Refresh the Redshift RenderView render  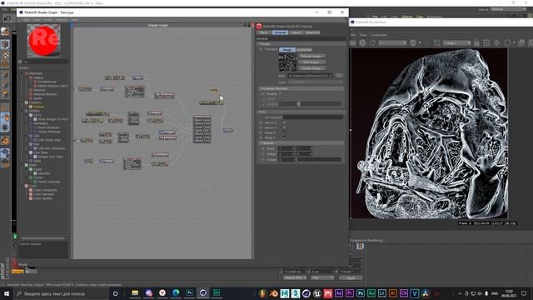pos(372,42)
